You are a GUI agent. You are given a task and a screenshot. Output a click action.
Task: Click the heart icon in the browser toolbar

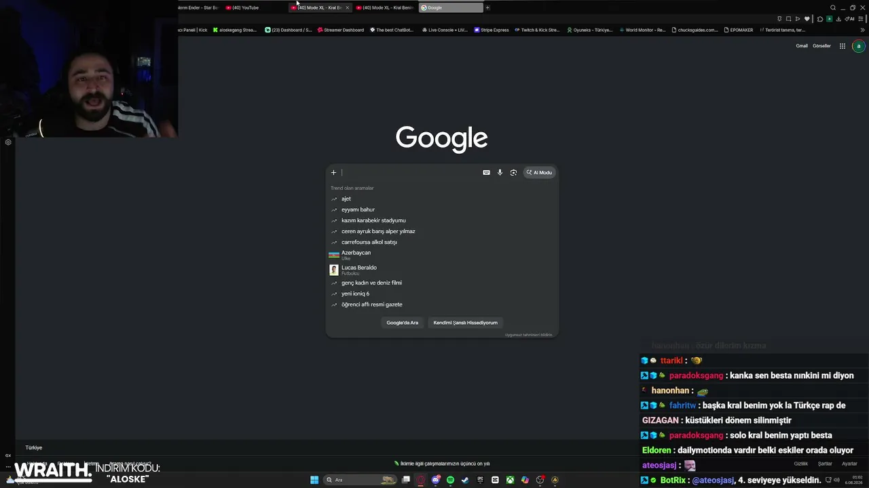(807, 19)
